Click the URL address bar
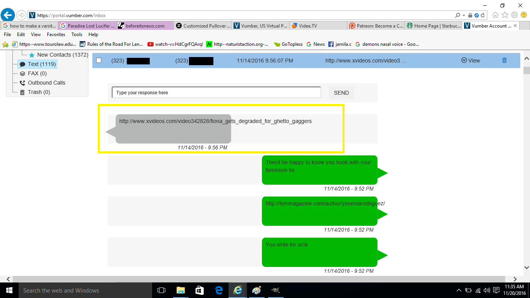The height and width of the screenshot is (298, 530). [241, 16]
